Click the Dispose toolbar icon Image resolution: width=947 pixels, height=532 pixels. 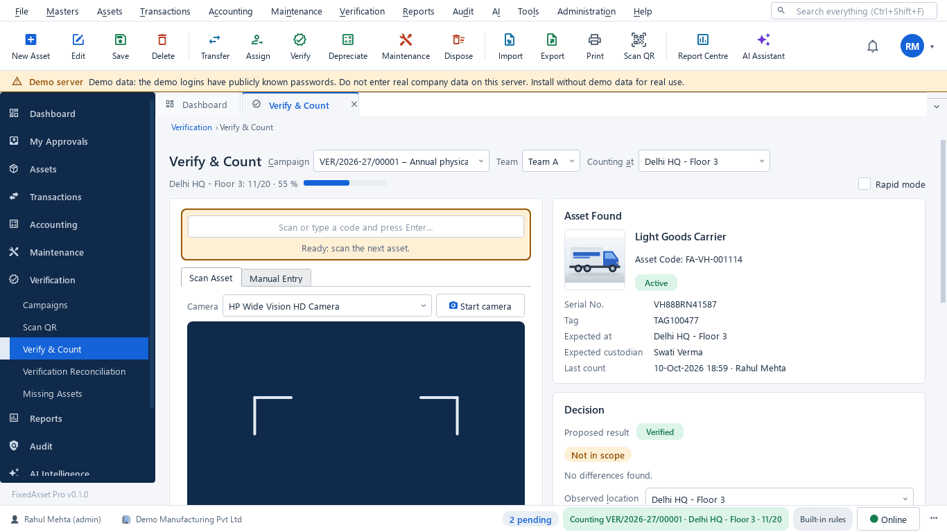[x=458, y=39]
